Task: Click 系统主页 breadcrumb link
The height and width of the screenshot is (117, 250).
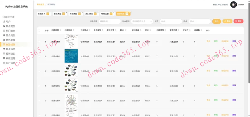Action: 41,4
